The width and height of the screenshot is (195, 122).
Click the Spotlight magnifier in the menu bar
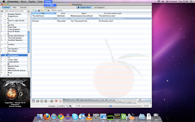click(191, 2)
